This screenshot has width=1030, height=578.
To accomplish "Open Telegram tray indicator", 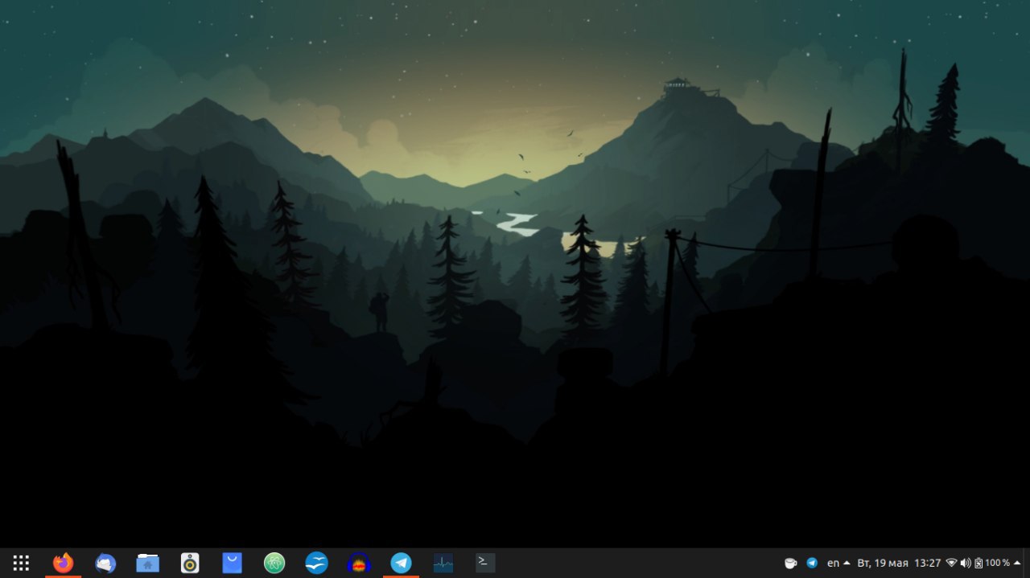I will [x=812, y=564].
